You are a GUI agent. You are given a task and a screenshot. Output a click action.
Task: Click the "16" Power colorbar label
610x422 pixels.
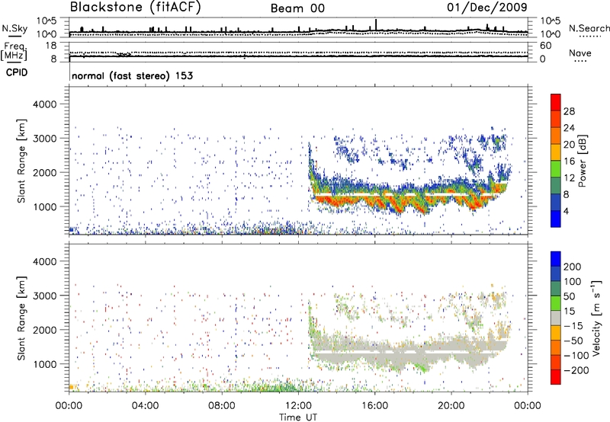tap(569, 161)
